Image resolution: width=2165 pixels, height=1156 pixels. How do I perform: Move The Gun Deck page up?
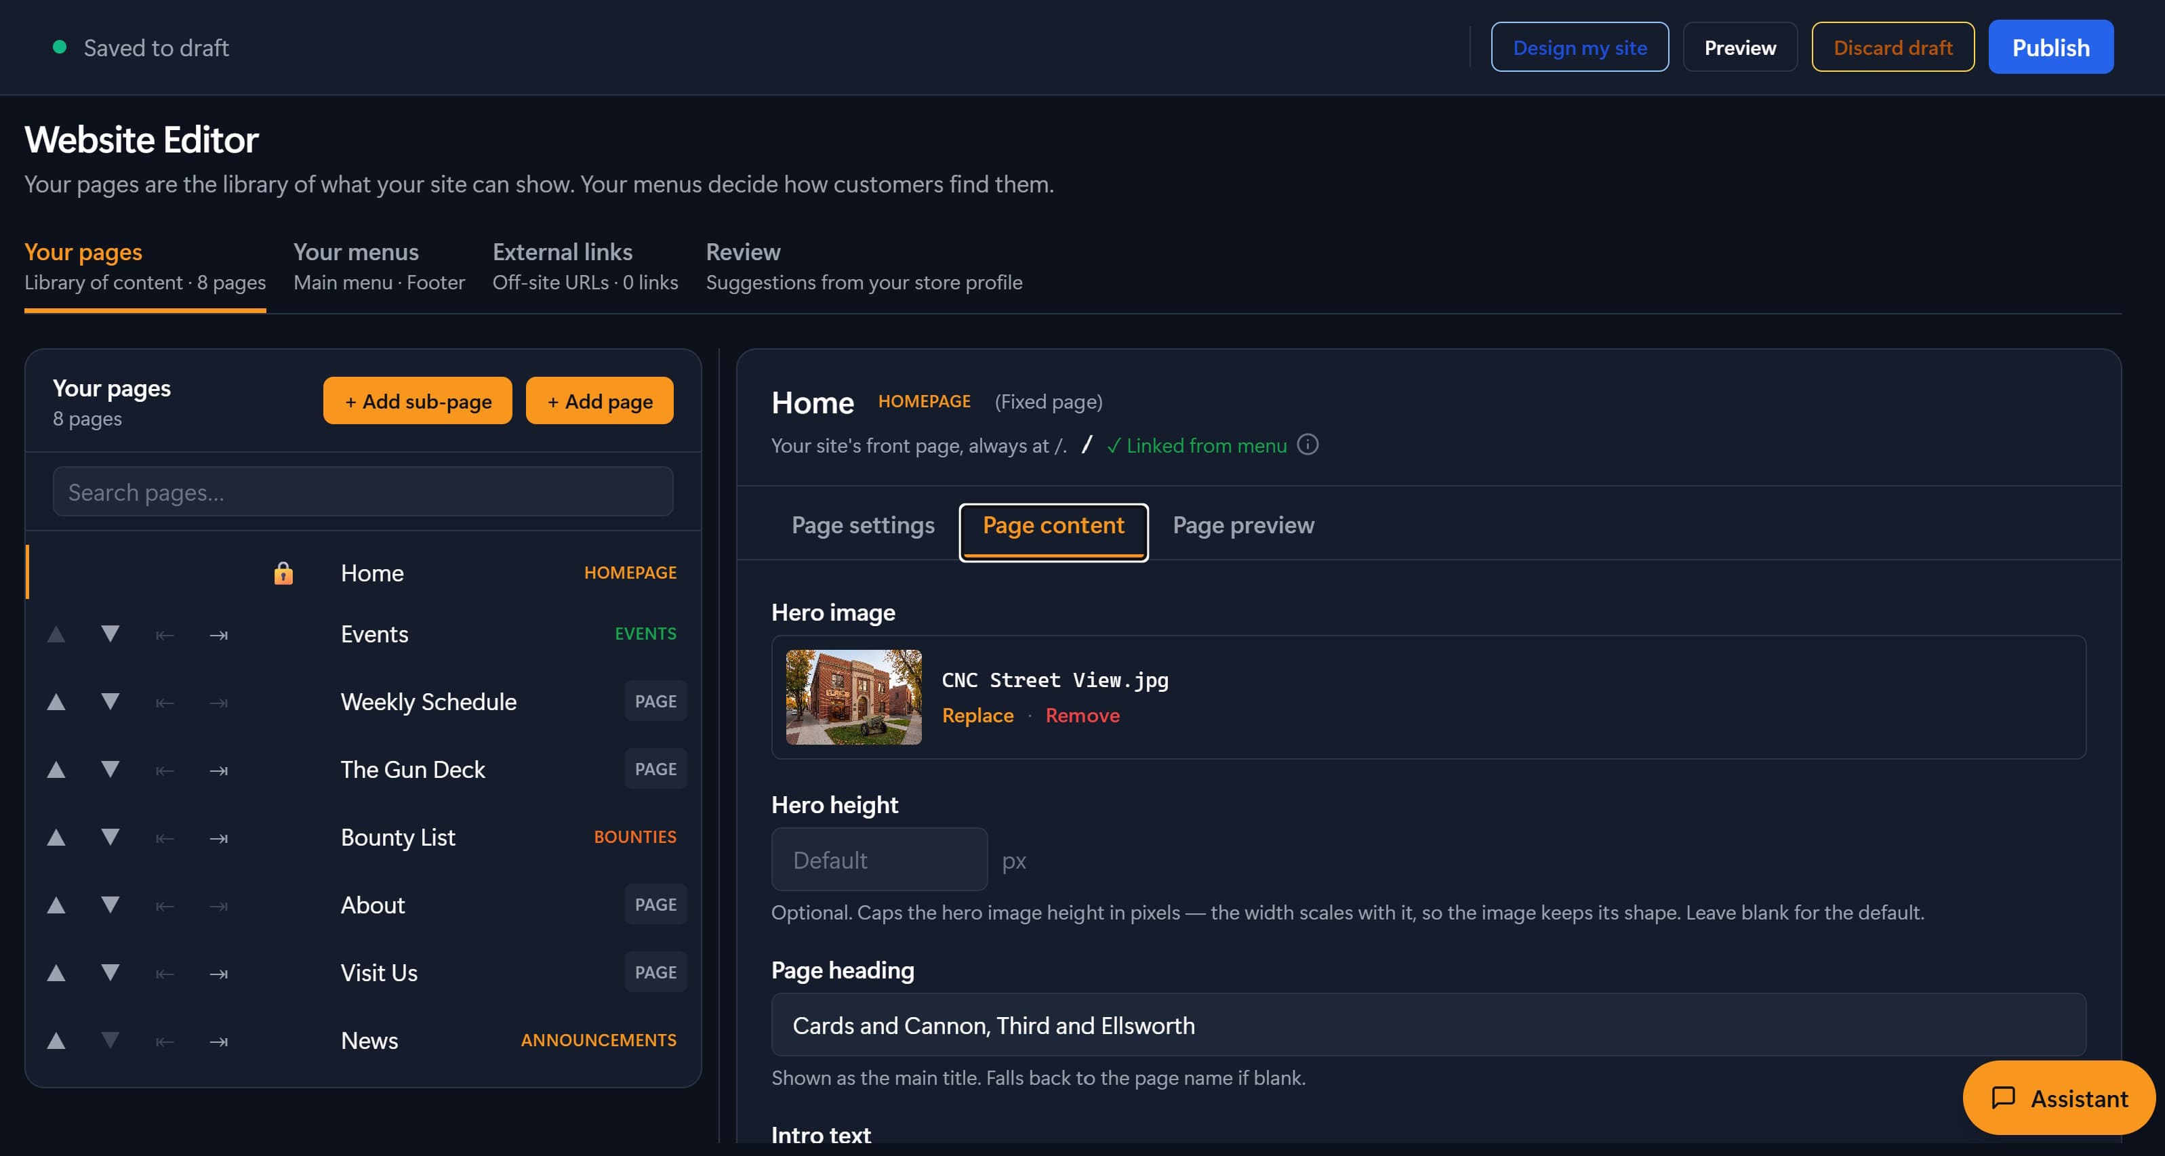[56, 770]
